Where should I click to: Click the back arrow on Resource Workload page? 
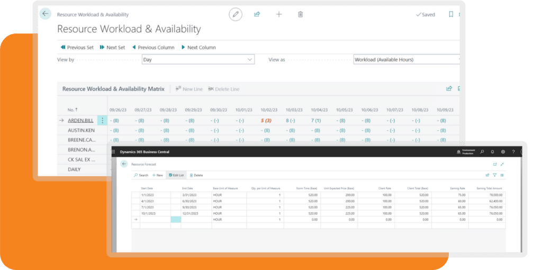tap(46, 14)
